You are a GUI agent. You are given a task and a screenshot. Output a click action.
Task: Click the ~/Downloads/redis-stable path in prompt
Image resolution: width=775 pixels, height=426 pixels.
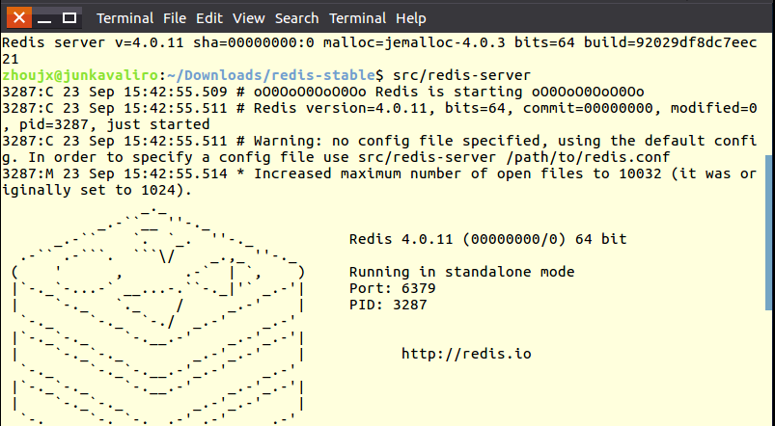(x=271, y=75)
